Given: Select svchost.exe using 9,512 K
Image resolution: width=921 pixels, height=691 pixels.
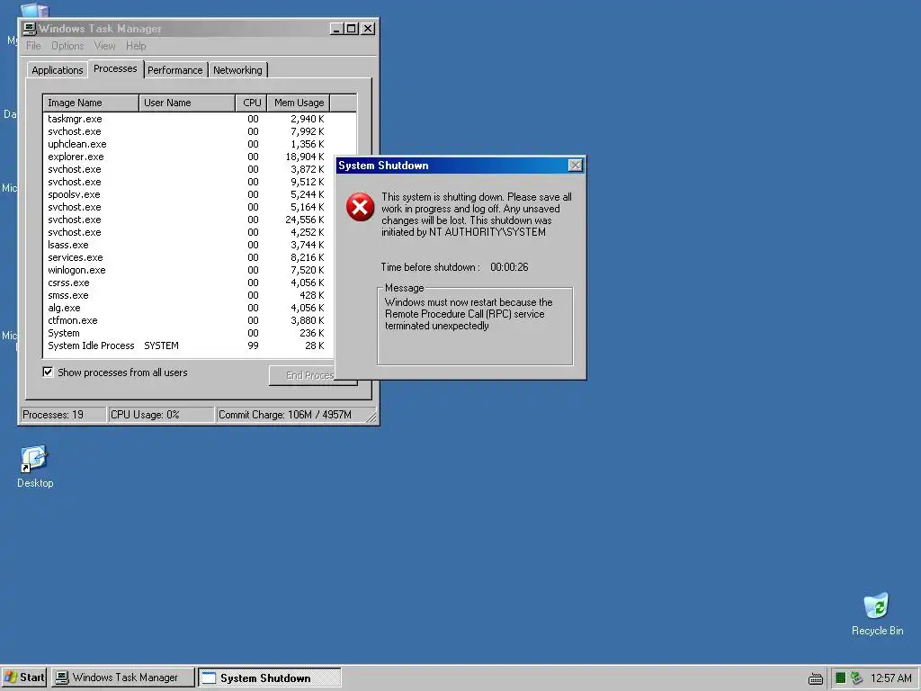Looking at the screenshot, I should click(x=188, y=182).
